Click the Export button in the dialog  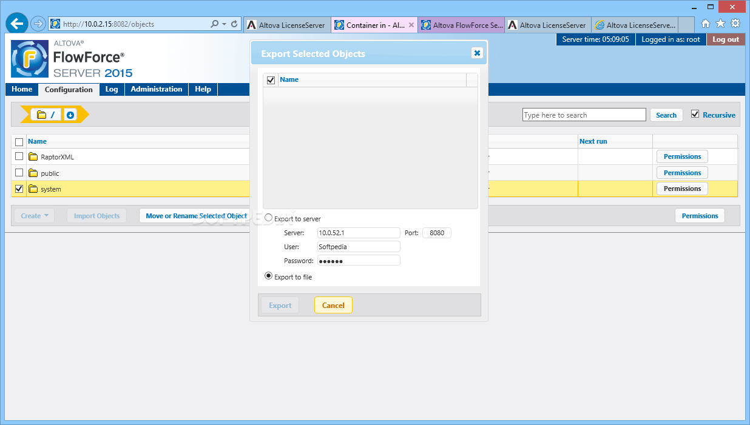point(280,306)
